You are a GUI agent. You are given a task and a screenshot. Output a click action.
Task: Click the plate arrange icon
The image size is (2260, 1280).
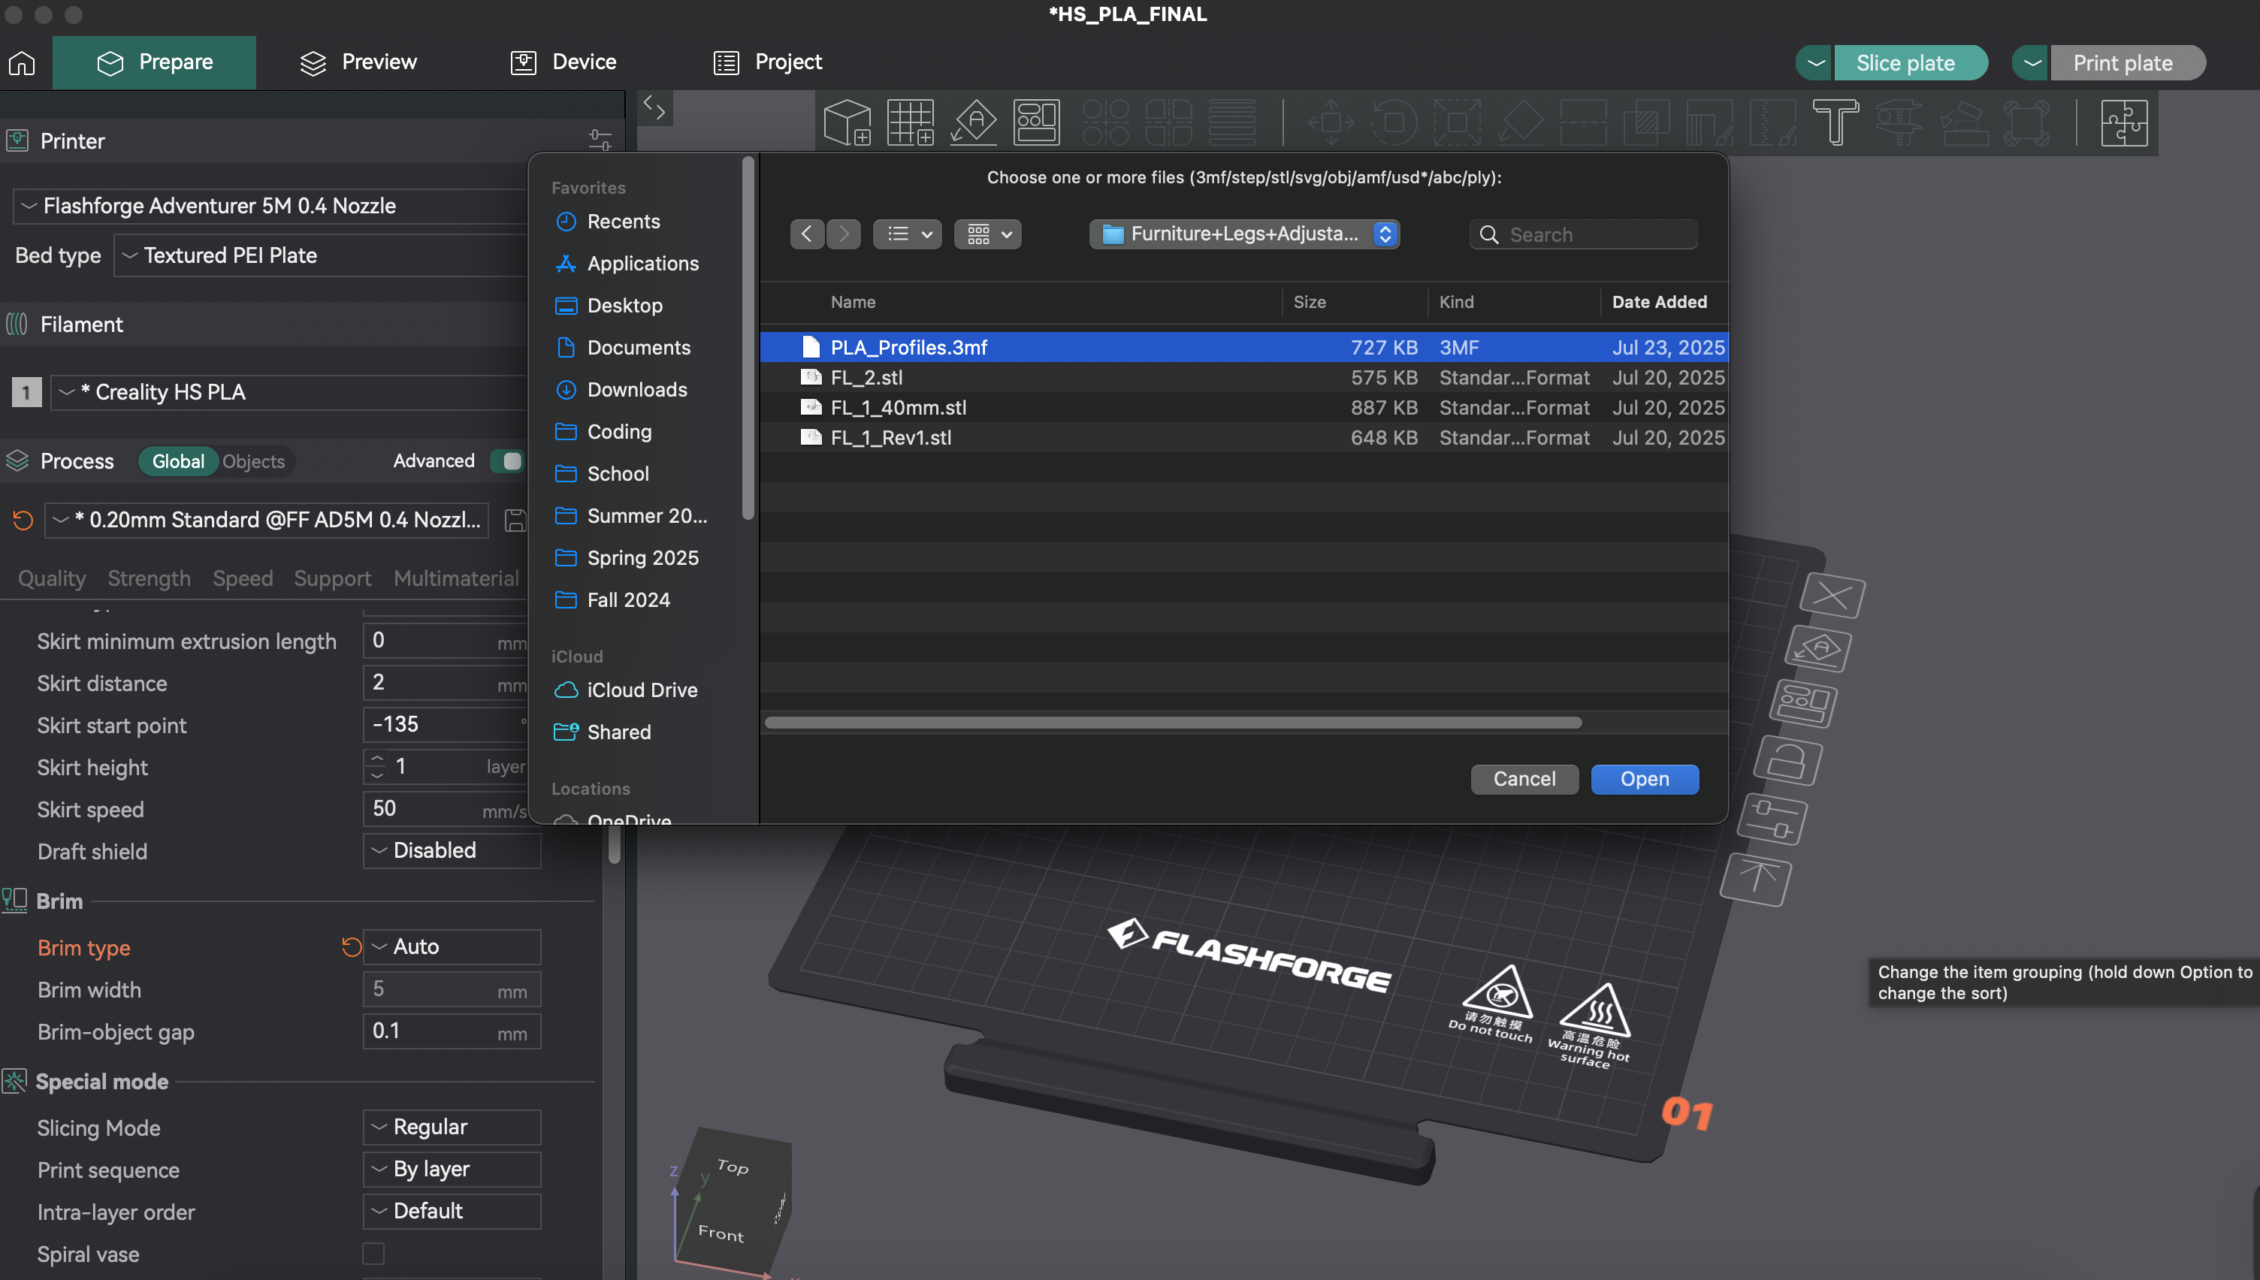pos(1803,703)
